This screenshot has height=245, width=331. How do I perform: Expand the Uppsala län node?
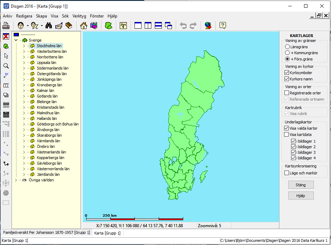24,63
